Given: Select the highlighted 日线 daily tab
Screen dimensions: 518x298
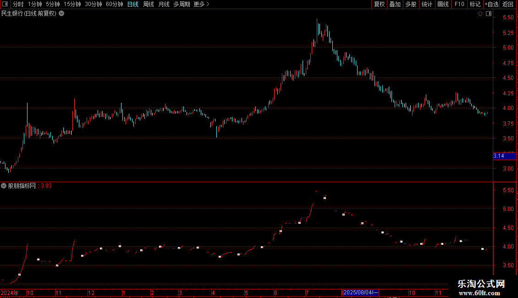Looking at the screenshot, I should [133, 4].
